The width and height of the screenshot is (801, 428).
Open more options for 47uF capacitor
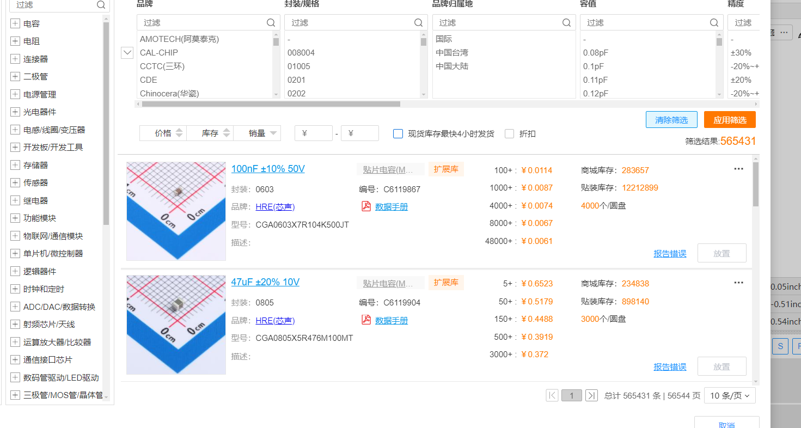[x=738, y=283]
